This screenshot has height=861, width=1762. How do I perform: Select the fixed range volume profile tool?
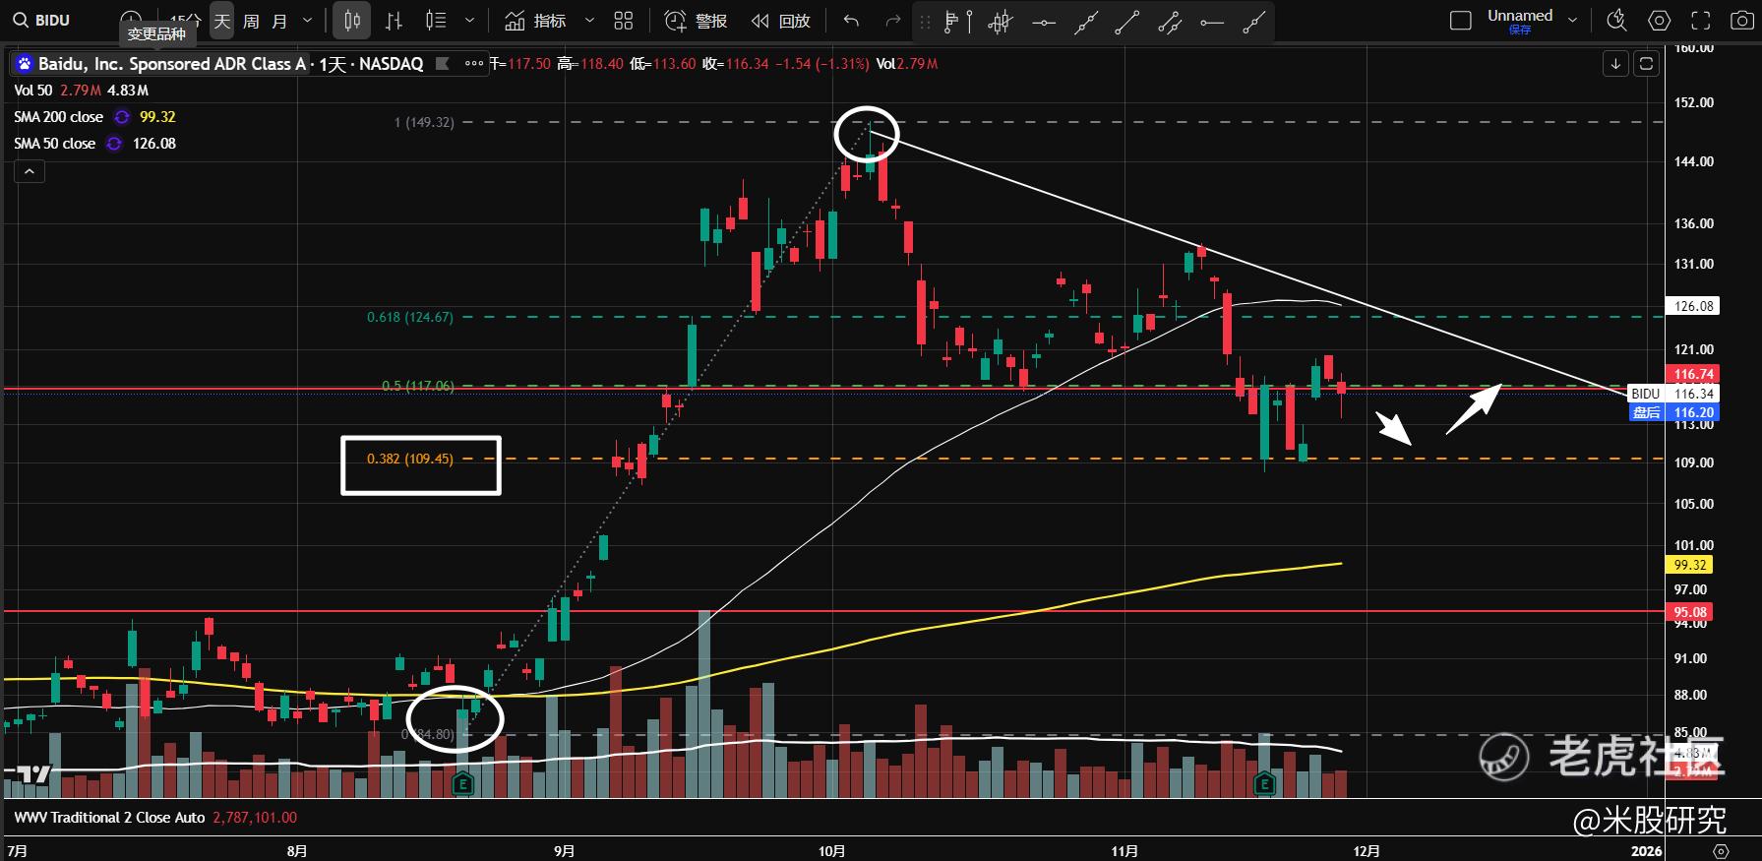(956, 22)
